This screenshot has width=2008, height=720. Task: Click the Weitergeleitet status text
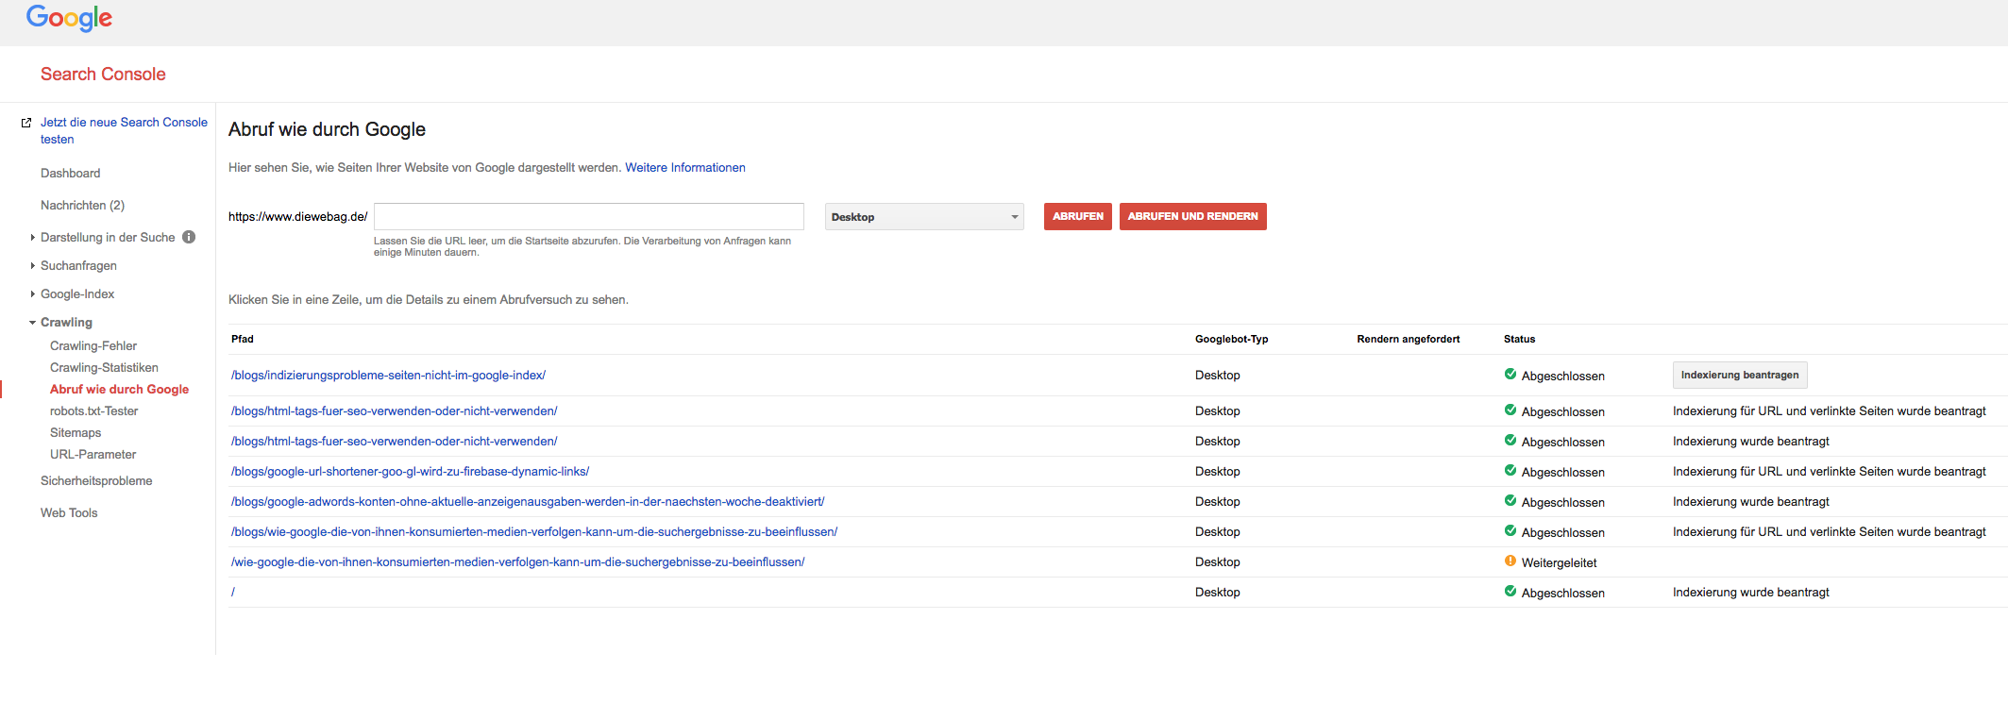coord(1560,562)
